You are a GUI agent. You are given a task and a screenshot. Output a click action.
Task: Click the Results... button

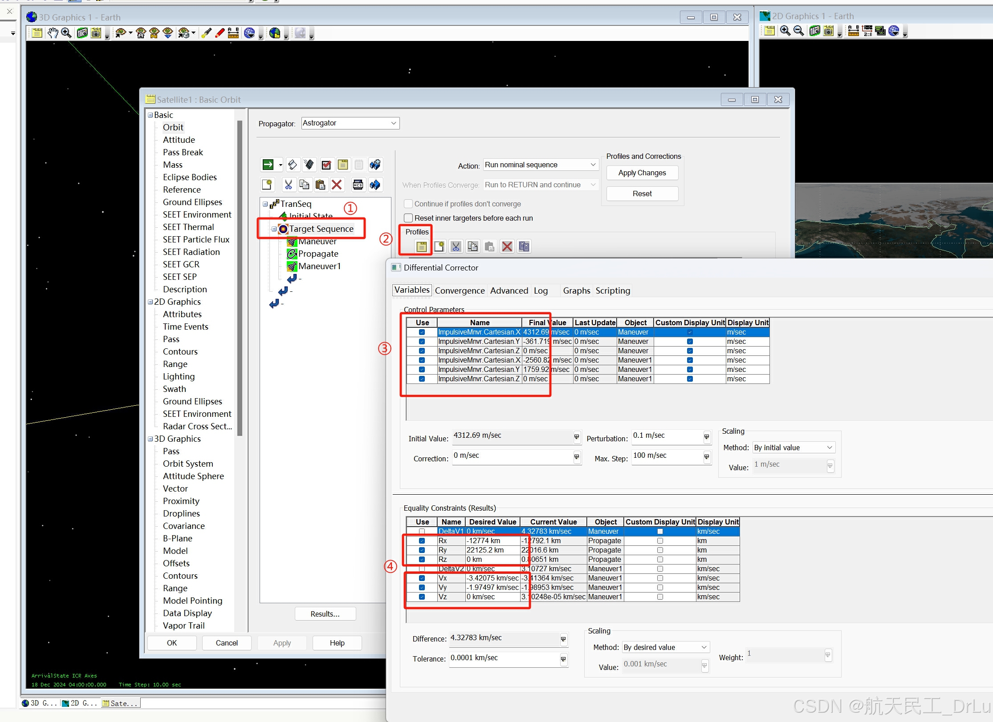pyautogui.click(x=325, y=614)
